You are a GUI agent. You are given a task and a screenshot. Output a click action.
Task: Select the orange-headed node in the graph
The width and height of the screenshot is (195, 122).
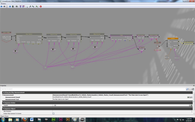click(173, 39)
